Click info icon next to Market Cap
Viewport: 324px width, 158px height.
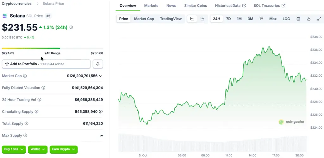25,76
